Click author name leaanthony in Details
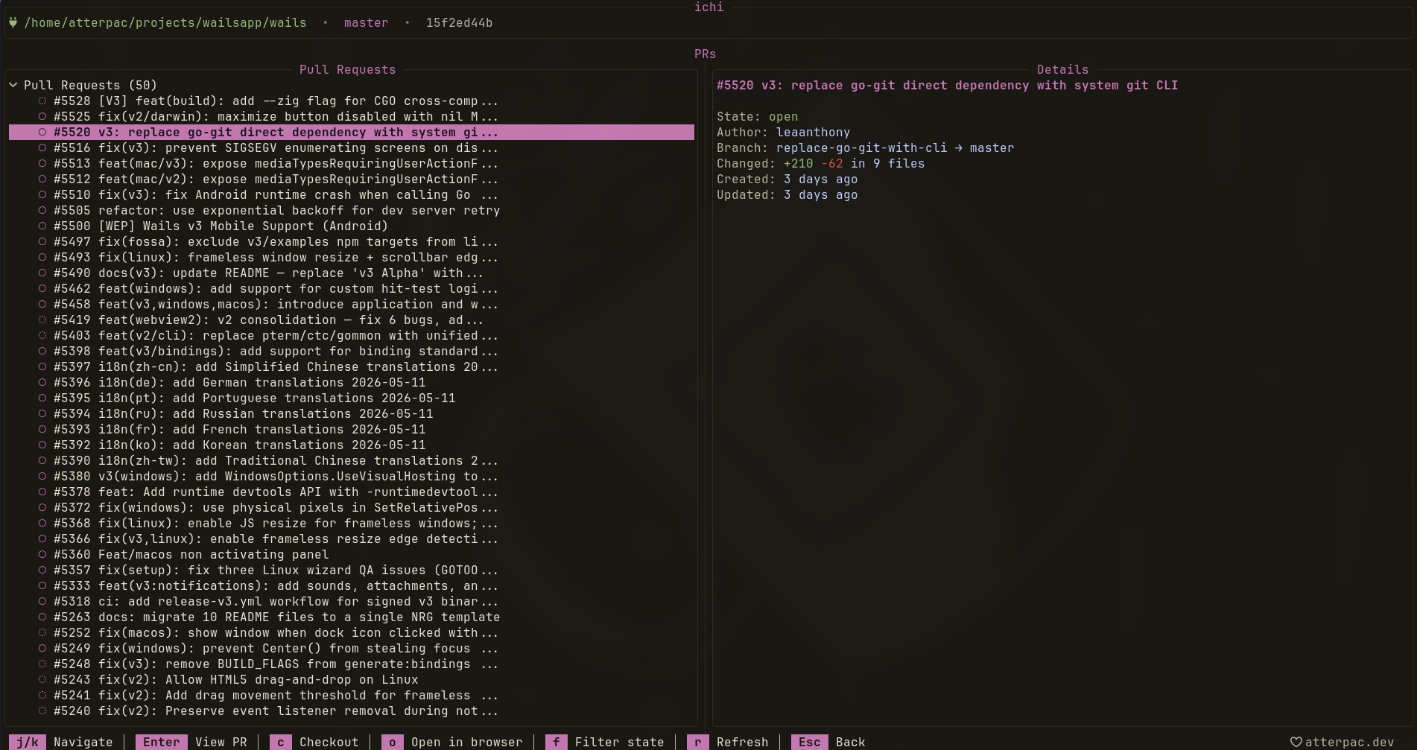 [813, 132]
